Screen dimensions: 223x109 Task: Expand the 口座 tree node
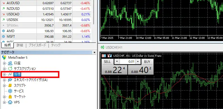tap(4, 63)
